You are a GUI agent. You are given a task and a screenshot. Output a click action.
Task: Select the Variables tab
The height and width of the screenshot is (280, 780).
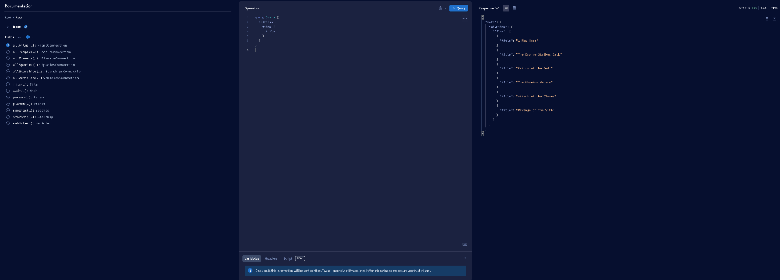pyautogui.click(x=251, y=258)
